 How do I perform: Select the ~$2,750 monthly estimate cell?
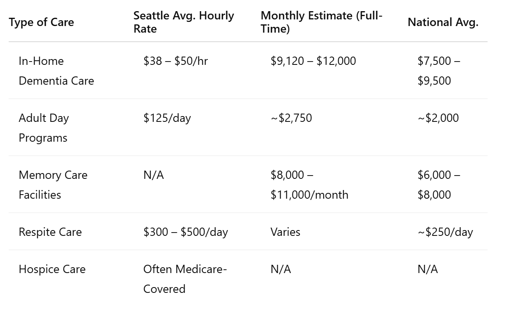pos(291,118)
